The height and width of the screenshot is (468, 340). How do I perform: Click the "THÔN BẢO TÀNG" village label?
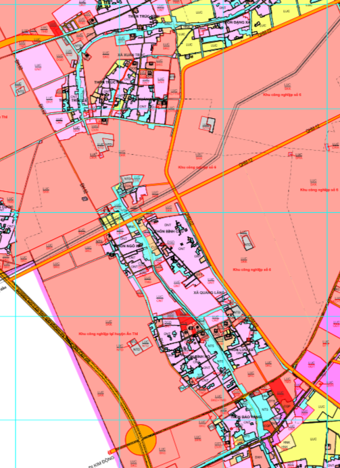(x=245, y=417)
